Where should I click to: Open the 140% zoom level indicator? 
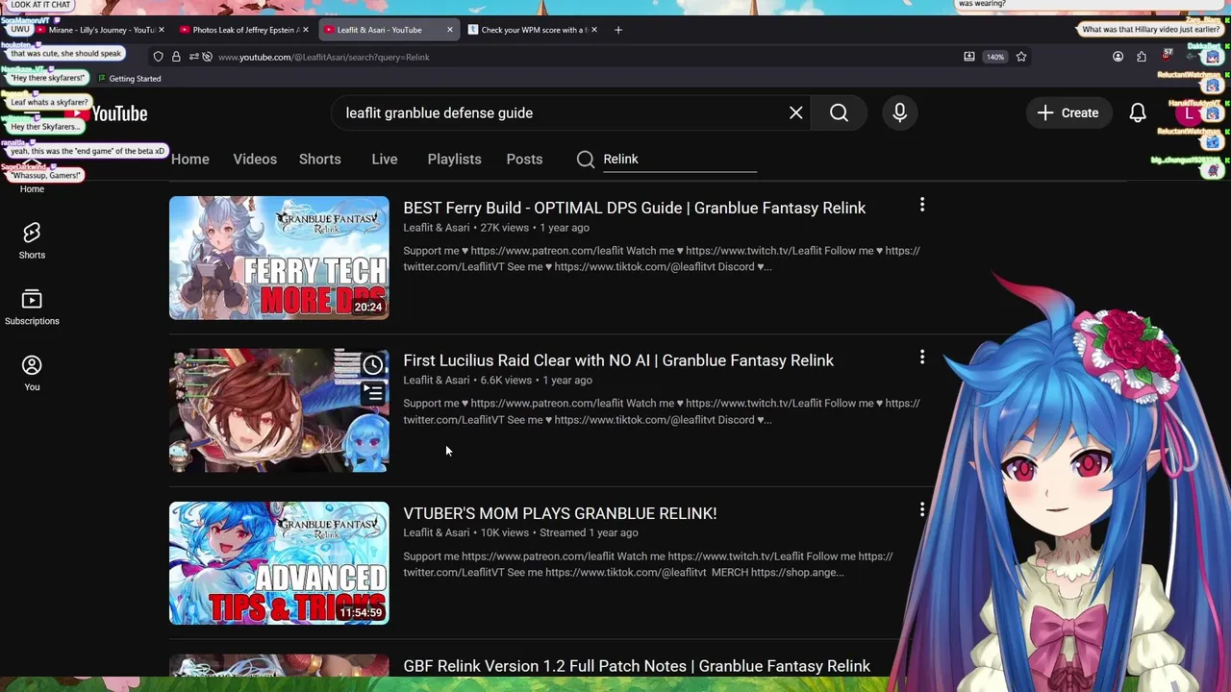tap(994, 57)
